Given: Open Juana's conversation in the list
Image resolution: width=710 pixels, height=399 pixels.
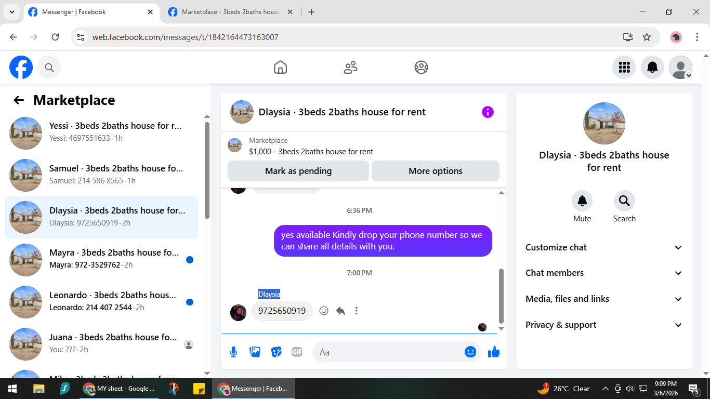Looking at the screenshot, I should pyautogui.click(x=101, y=343).
